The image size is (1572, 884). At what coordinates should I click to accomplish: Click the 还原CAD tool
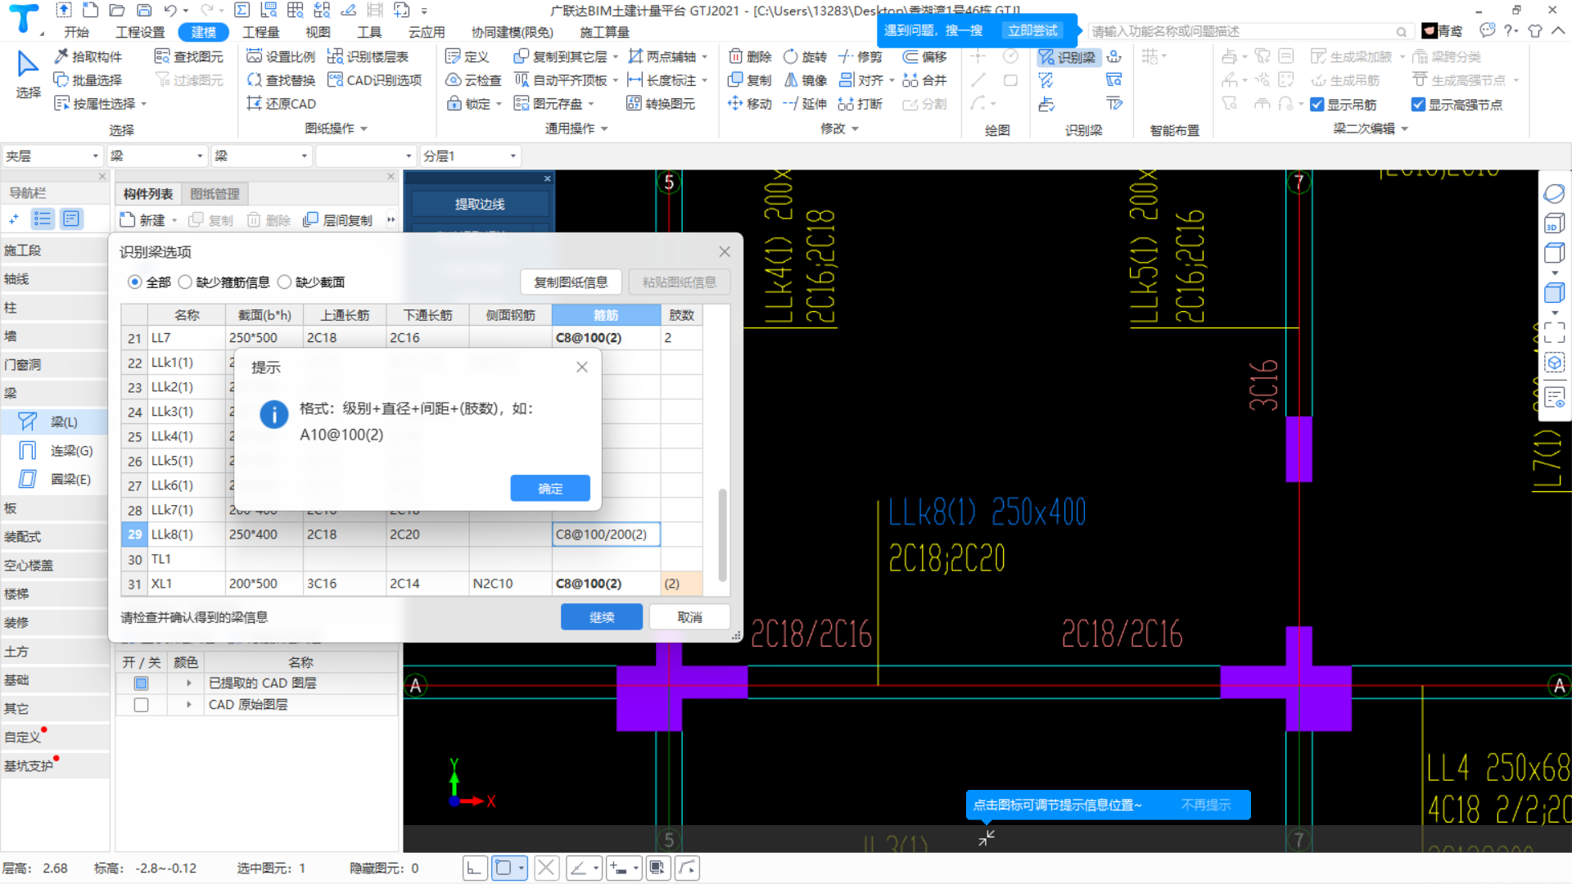pos(282,104)
